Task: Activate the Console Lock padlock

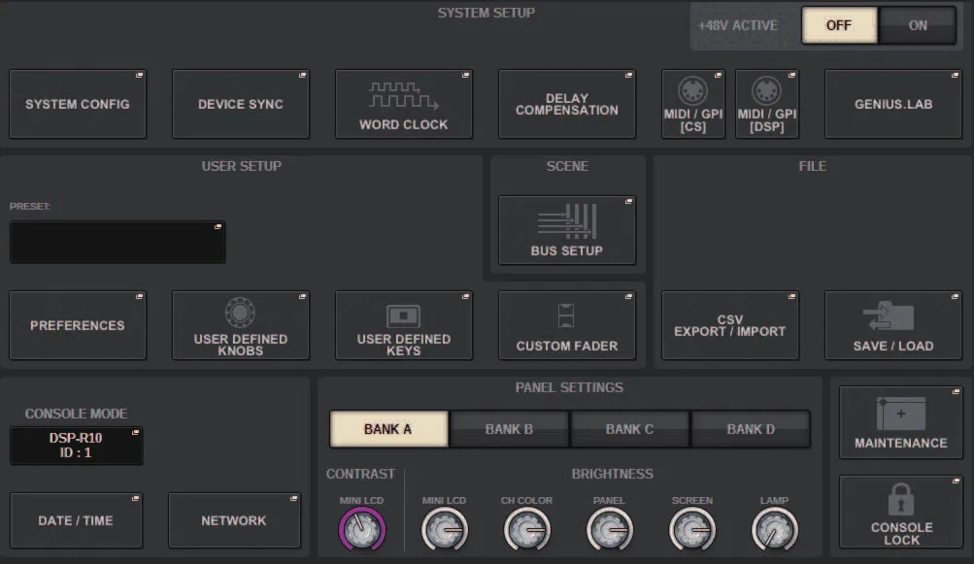Action: [901, 499]
